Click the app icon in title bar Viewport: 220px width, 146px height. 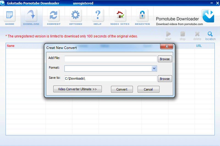(x=2, y=3)
